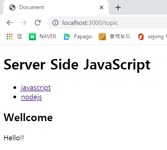
Task: Click the browser back arrow
Action: 9,23
